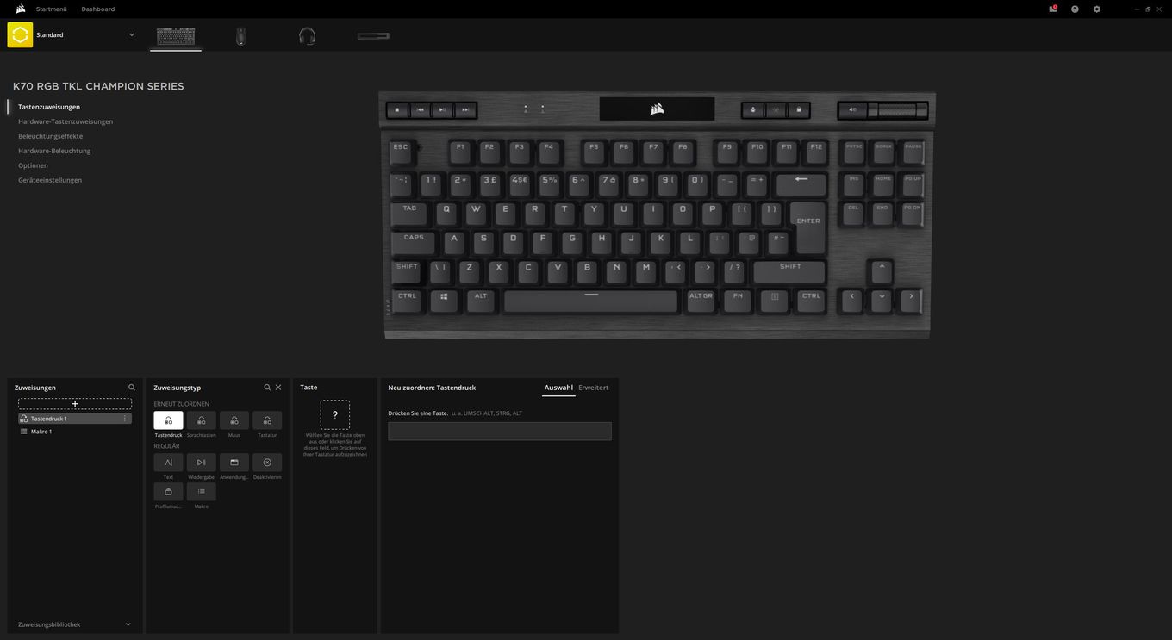Viewport: 1172px width, 640px height.
Task: Open the settings gear icon
Action: coord(1097,9)
